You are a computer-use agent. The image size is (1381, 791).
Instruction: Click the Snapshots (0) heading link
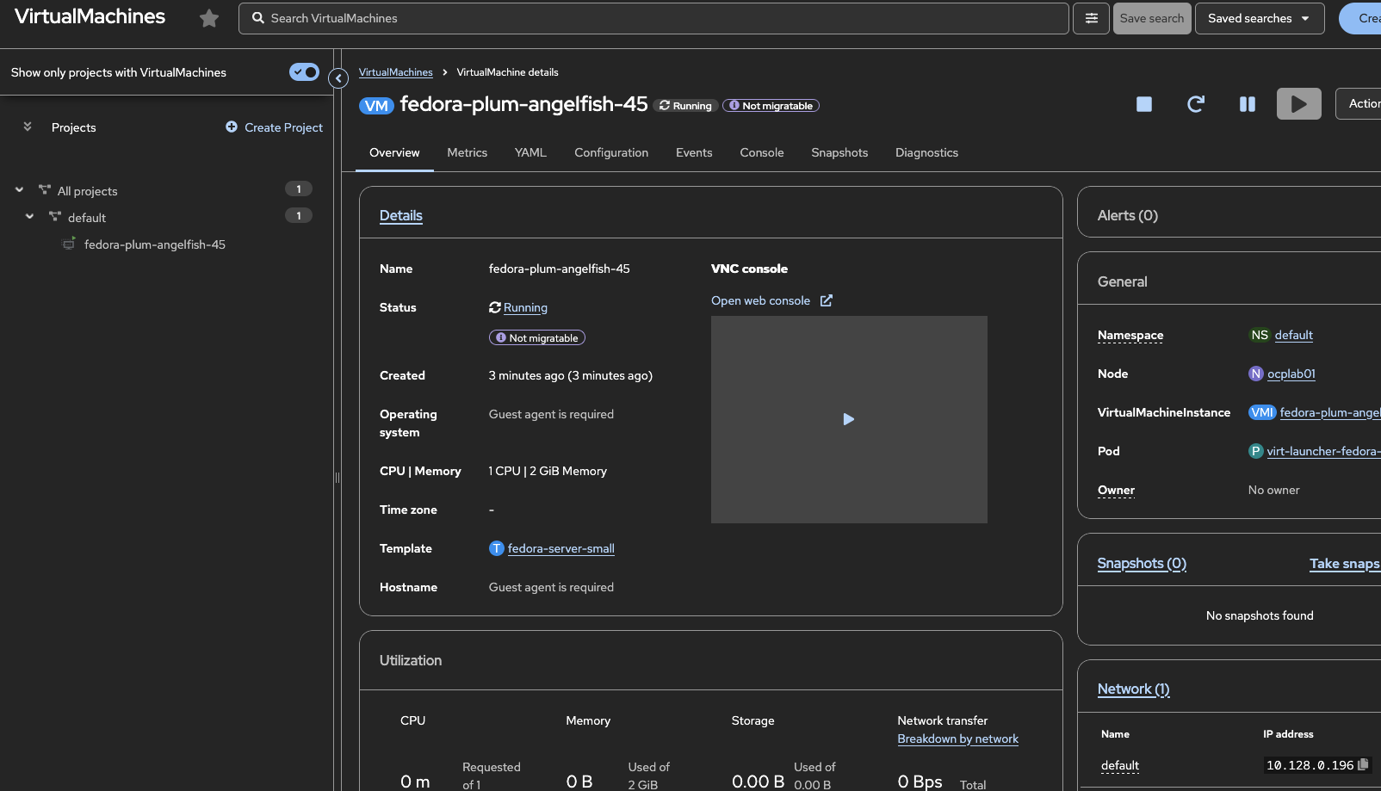point(1142,563)
